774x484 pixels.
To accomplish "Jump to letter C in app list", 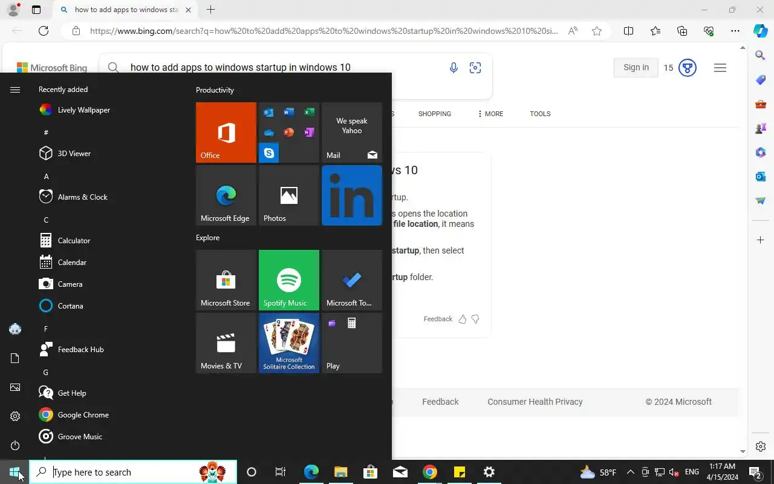I will pyautogui.click(x=46, y=220).
